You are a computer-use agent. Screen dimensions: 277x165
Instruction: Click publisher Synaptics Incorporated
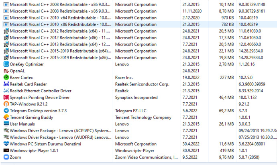coord(136,97)
